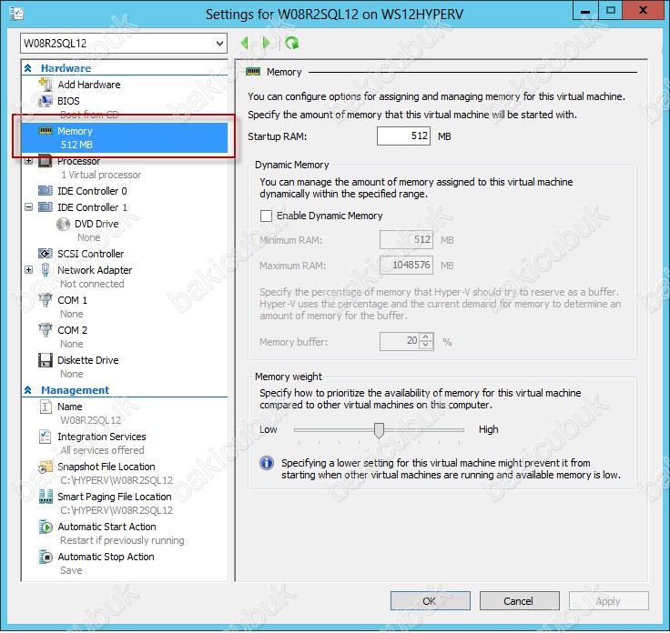Collapse the IDE Controller 1 tree node
670x633 pixels.
pos(28,207)
